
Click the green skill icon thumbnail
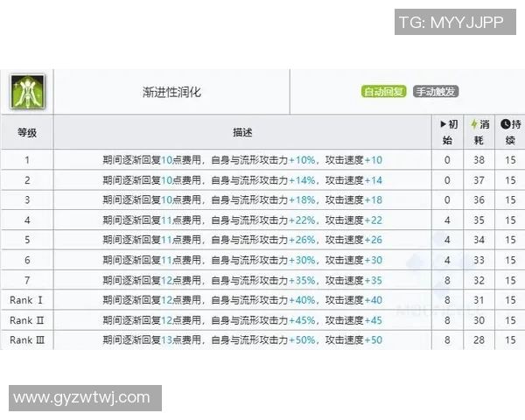point(27,91)
